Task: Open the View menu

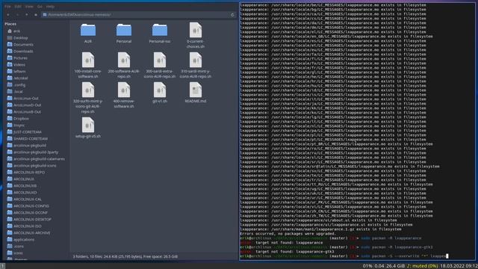Action: coord(29,7)
